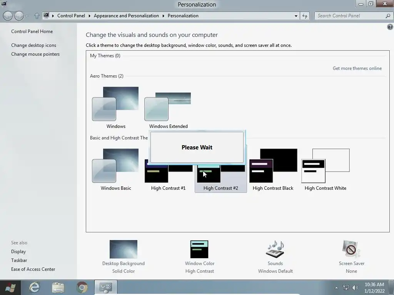Image resolution: width=394 pixels, height=295 pixels.
Task: Open the recent pages dropdown arrow
Action: point(27,16)
